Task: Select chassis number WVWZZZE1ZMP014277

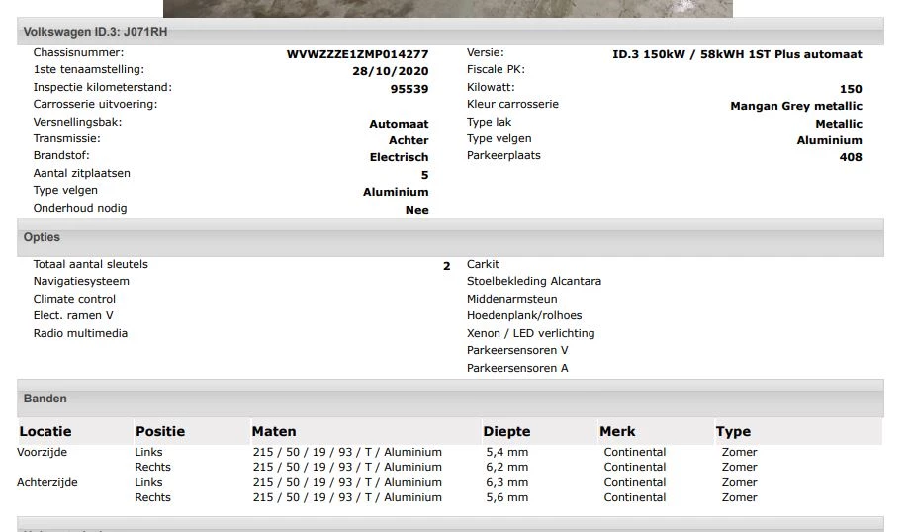Action: [357, 54]
